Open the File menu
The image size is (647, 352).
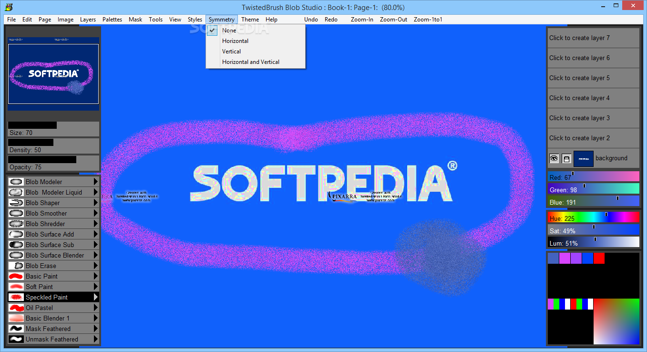point(11,20)
